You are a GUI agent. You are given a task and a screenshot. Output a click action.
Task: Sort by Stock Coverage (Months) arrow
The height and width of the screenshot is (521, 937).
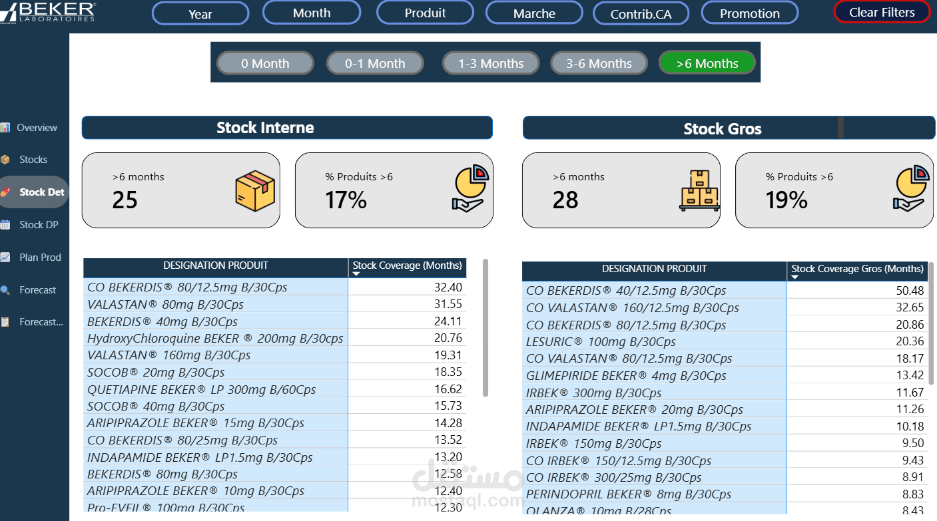(x=356, y=273)
